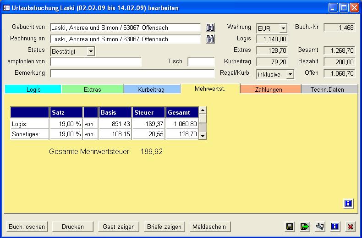Cancel with the red X icon
362x238 pixels.
pos(350,227)
